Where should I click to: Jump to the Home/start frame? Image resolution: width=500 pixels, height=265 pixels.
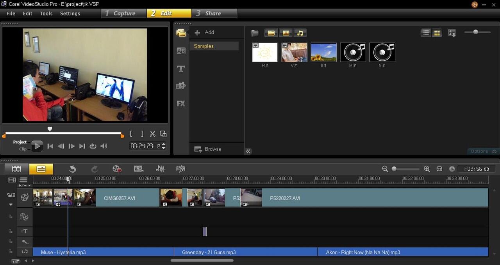50,146
